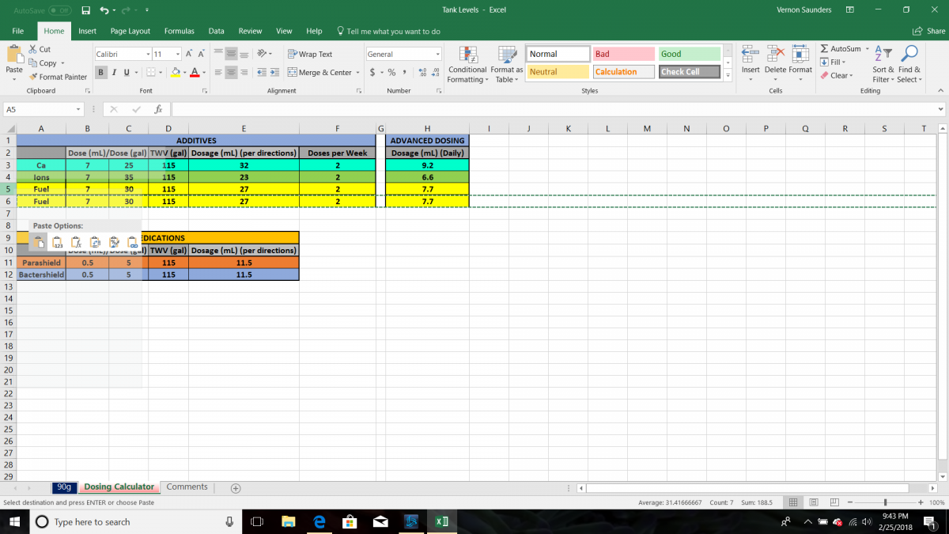Switch to Normal view in status bar
Screen dimensions: 949x534
pyautogui.click(x=793, y=502)
